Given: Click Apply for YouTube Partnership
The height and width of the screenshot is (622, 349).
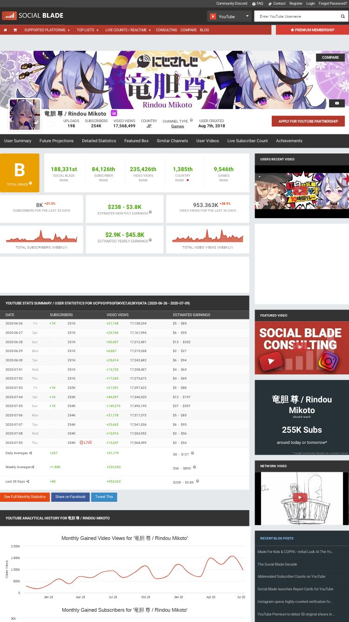Looking at the screenshot, I should click(308, 121).
